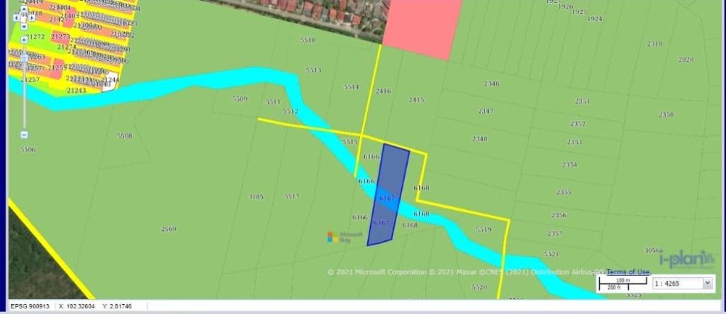
Task: Select land parcel labeled 5508
Action: [x=124, y=135]
